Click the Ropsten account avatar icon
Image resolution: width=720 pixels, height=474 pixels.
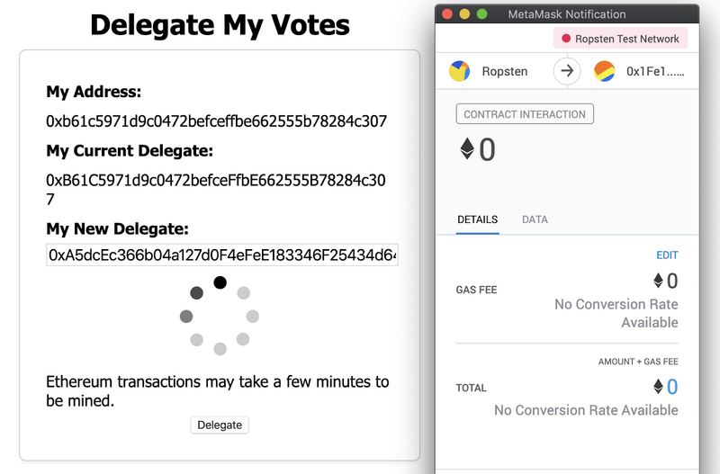pos(459,71)
